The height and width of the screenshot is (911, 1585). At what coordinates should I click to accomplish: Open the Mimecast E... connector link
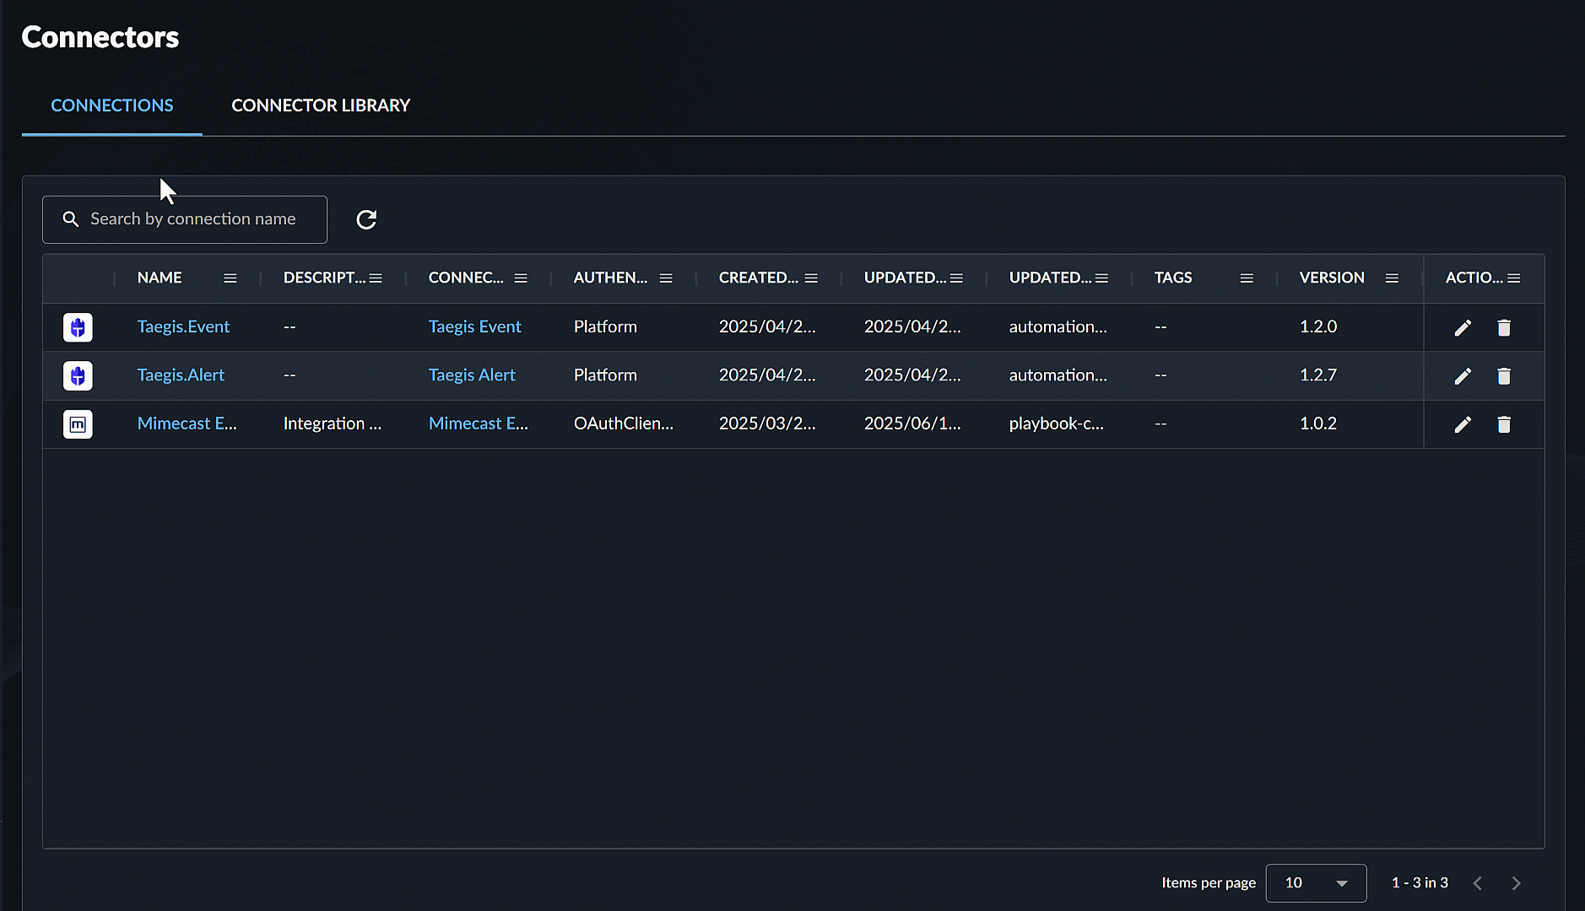[x=479, y=424]
